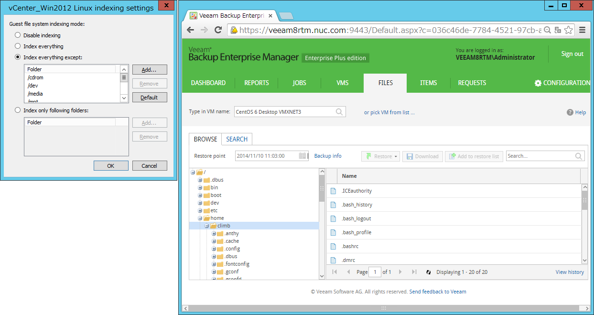Select the .config folder in tree

pos(232,249)
